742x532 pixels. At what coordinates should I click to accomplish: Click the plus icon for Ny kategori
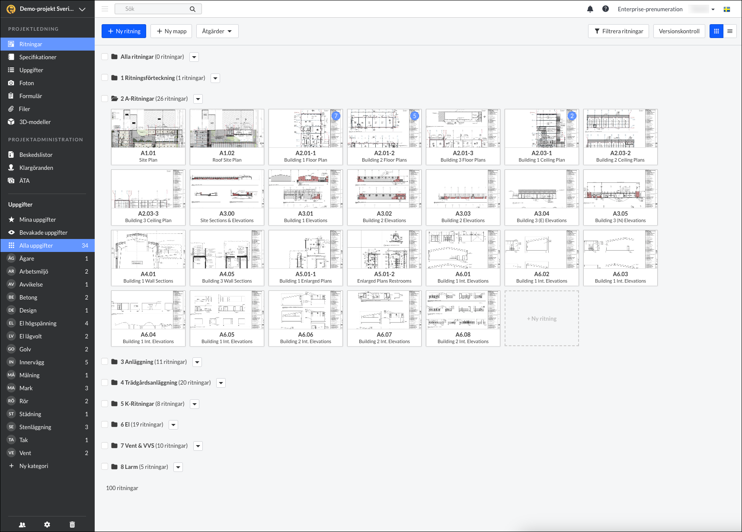(x=11, y=466)
